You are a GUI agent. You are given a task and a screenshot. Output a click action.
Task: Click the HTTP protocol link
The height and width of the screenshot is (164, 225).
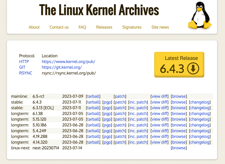[x=24, y=62]
